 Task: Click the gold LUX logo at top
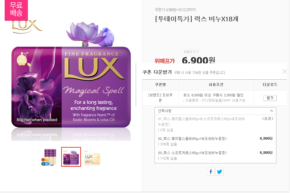pos(28,27)
